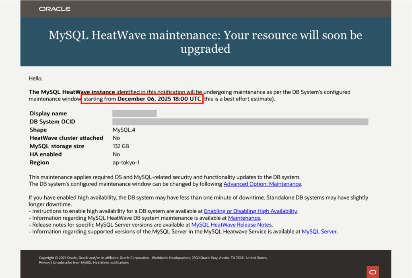
Task: Click the red Oracle O icon in footer
Action: [373, 272]
